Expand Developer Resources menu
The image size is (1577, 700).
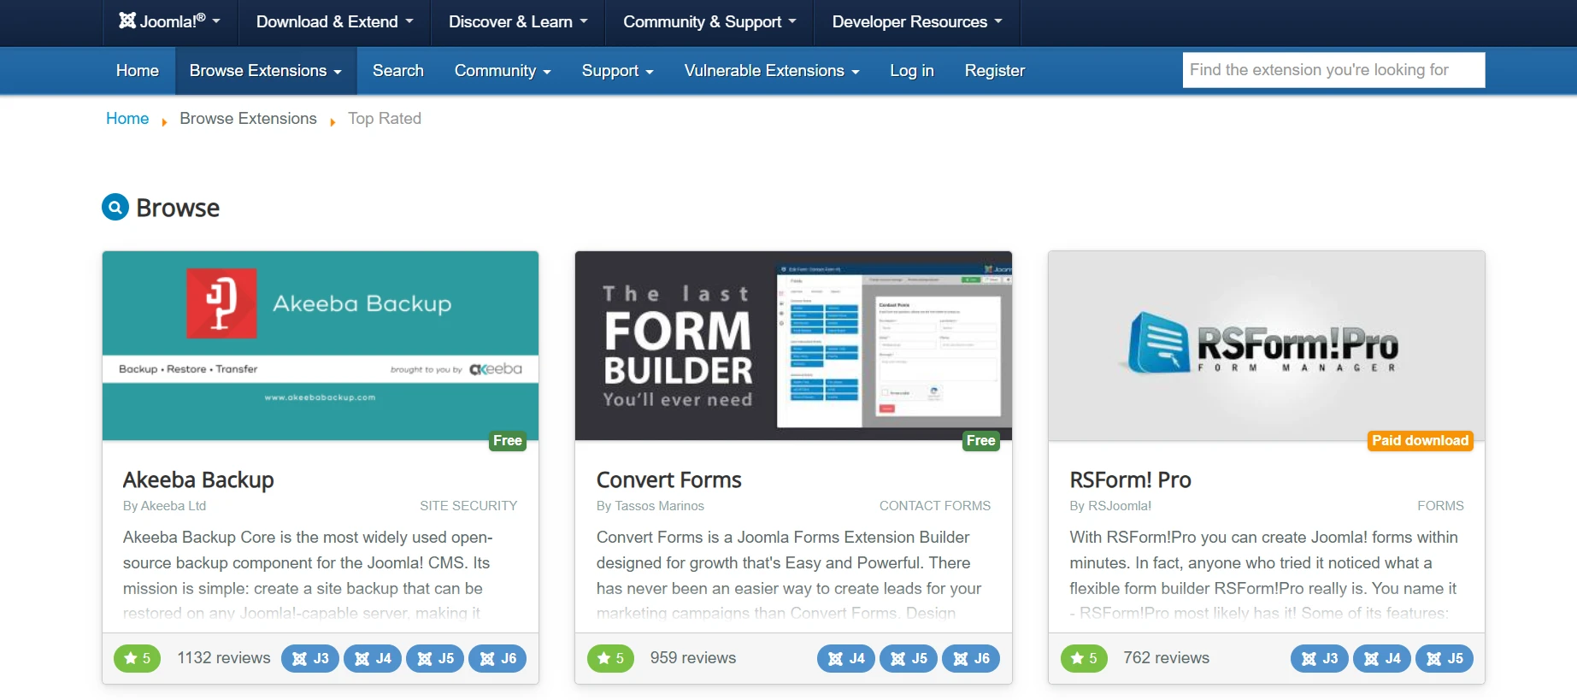(916, 21)
